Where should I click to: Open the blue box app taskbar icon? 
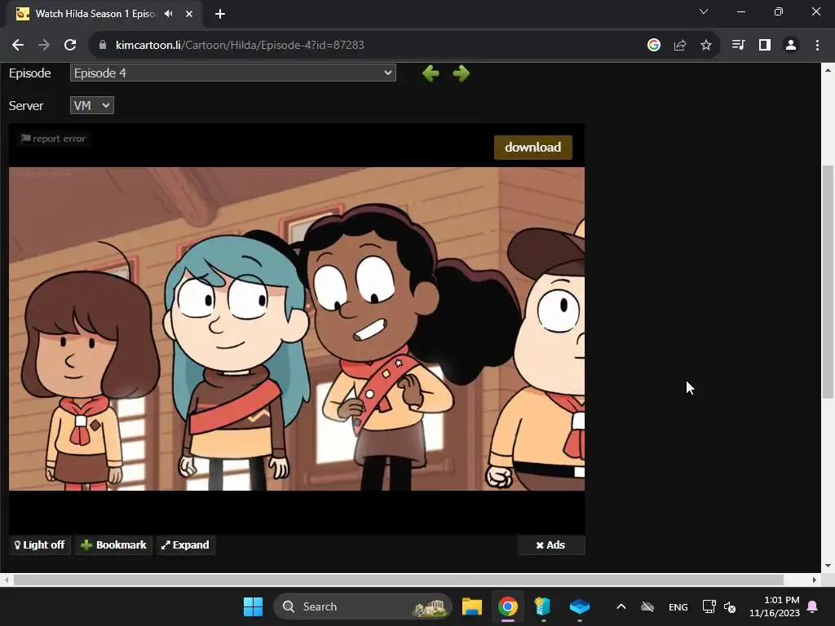[x=580, y=606]
